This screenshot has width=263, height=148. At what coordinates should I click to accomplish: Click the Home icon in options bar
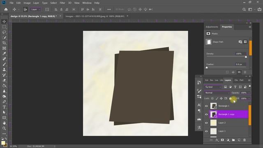6,9
